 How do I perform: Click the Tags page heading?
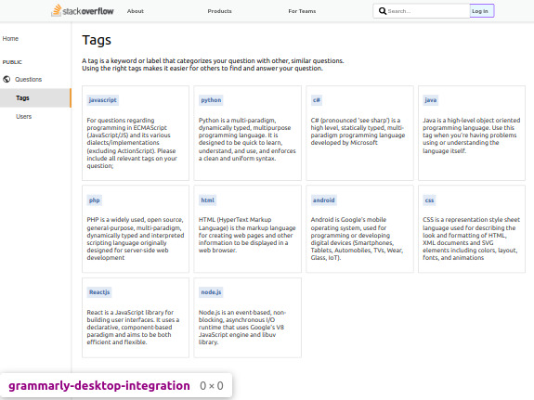[x=97, y=40]
